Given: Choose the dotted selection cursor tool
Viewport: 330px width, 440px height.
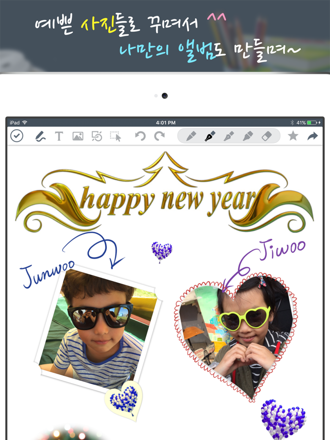Looking at the screenshot, I should (115, 136).
